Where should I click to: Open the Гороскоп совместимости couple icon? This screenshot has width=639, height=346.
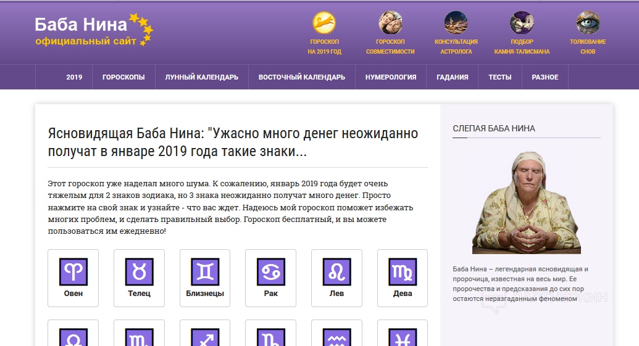click(390, 22)
